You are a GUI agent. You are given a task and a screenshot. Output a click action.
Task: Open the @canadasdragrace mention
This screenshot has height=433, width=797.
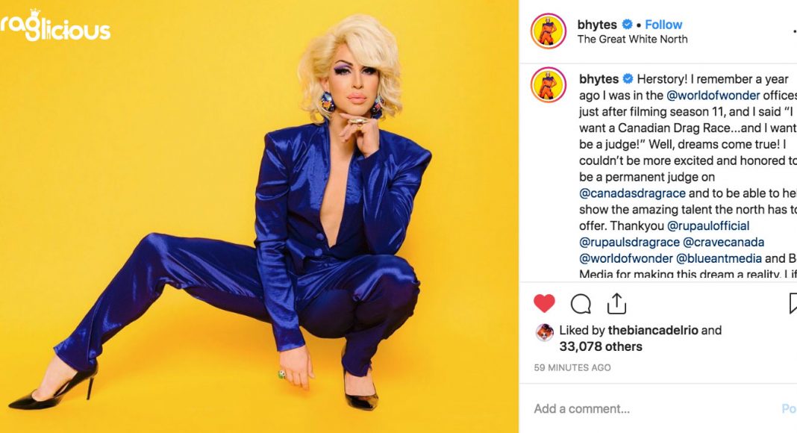pos(632,193)
